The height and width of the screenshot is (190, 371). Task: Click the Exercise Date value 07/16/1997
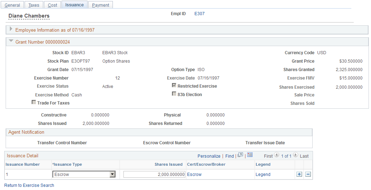[x=209, y=78]
